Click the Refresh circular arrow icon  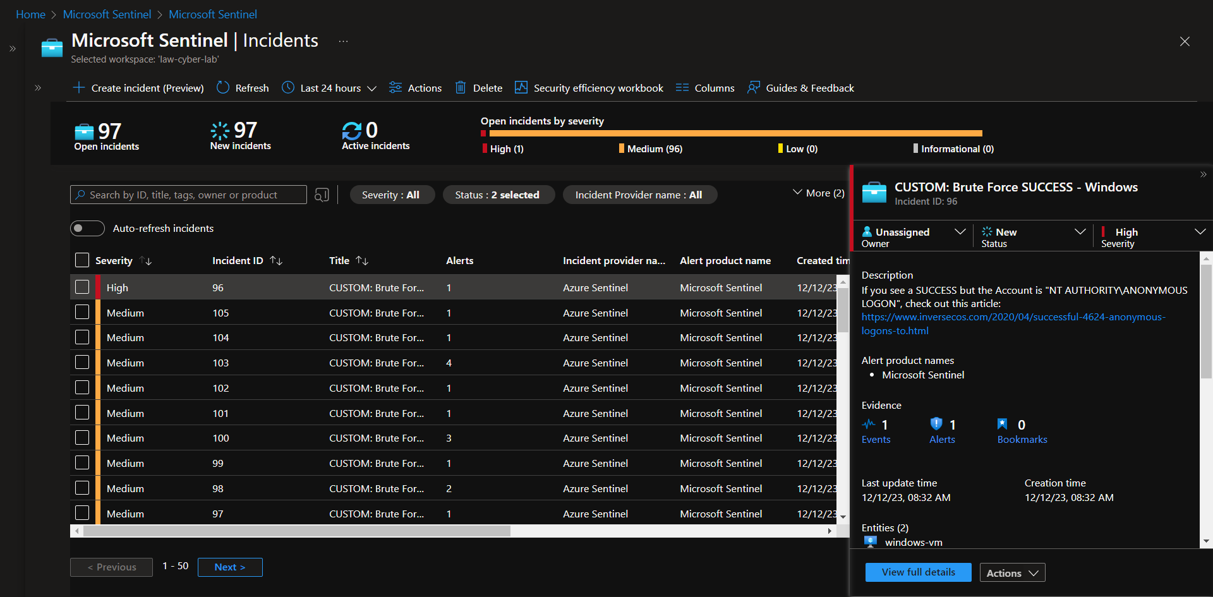click(222, 88)
